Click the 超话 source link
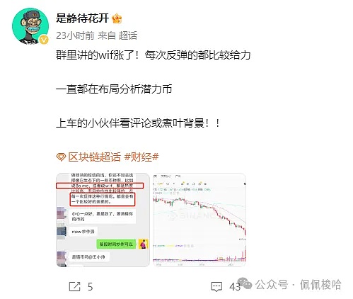 (x=128, y=35)
